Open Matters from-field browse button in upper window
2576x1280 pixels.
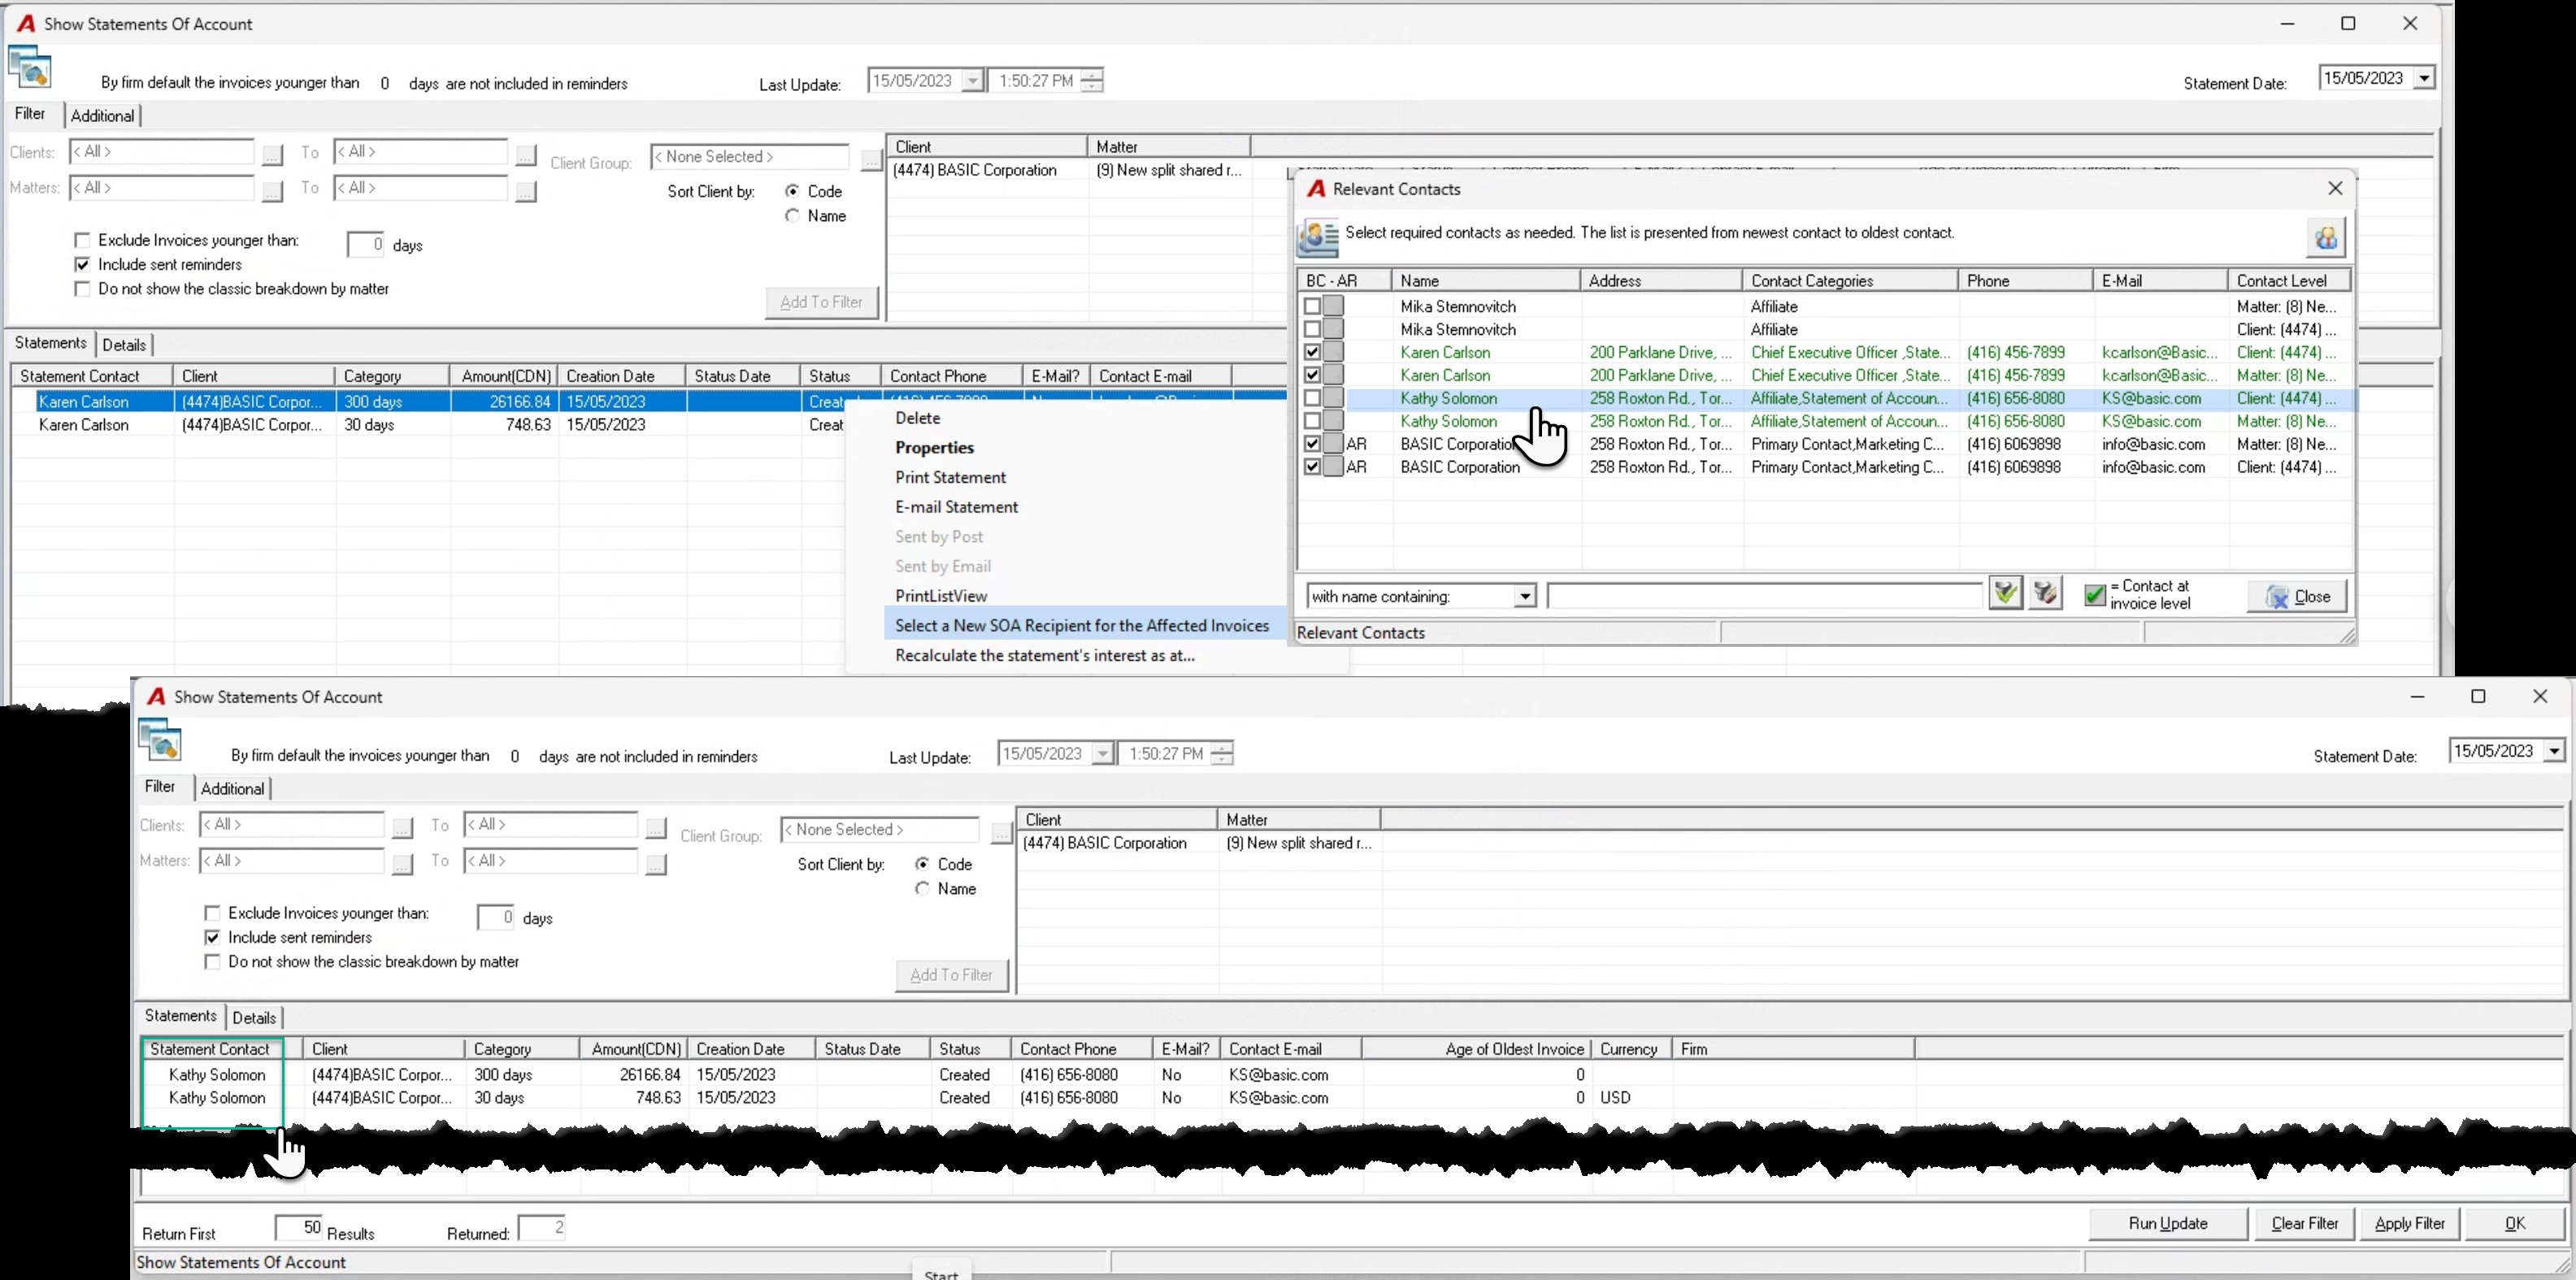click(x=272, y=191)
